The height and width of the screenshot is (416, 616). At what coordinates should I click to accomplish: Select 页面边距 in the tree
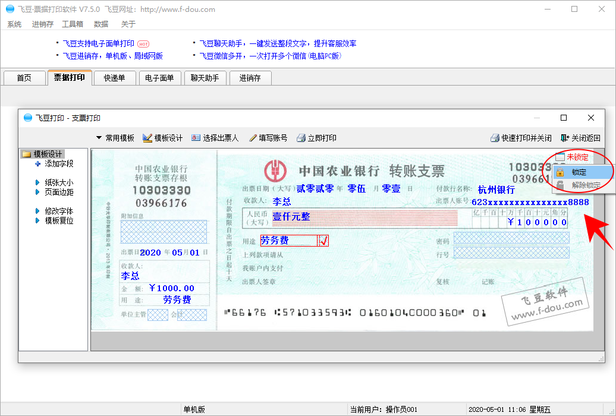click(x=59, y=192)
